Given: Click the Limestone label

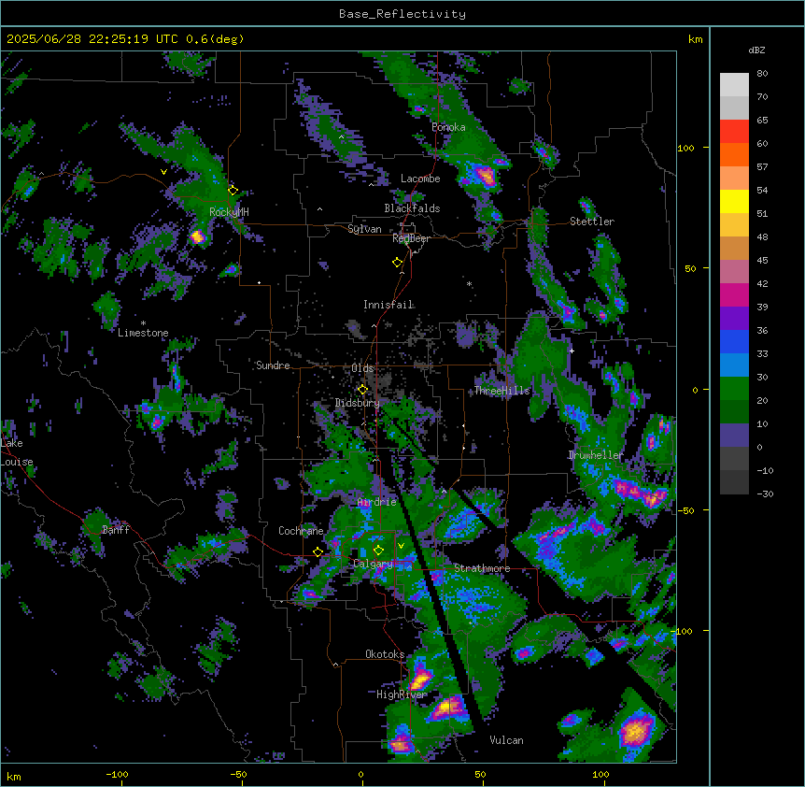Looking at the screenshot, I should pyautogui.click(x=143, y=333).
